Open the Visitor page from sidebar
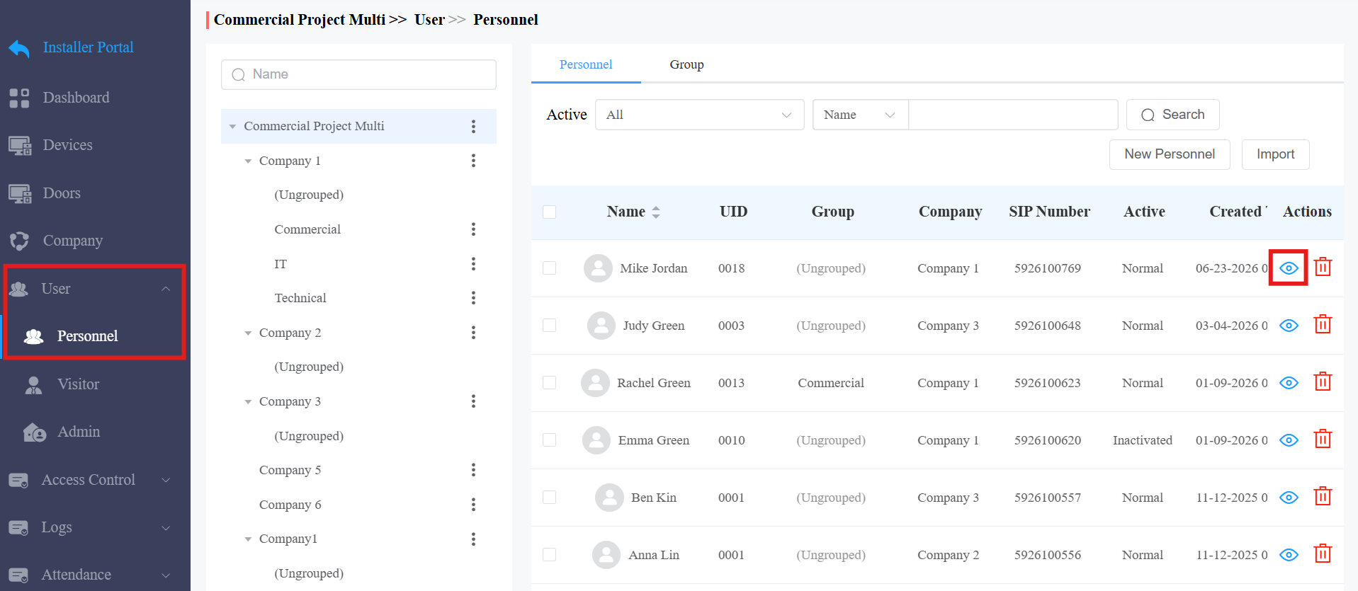Image resolution: width=1358 pixels, height=591 pixels. click(78, 384)
